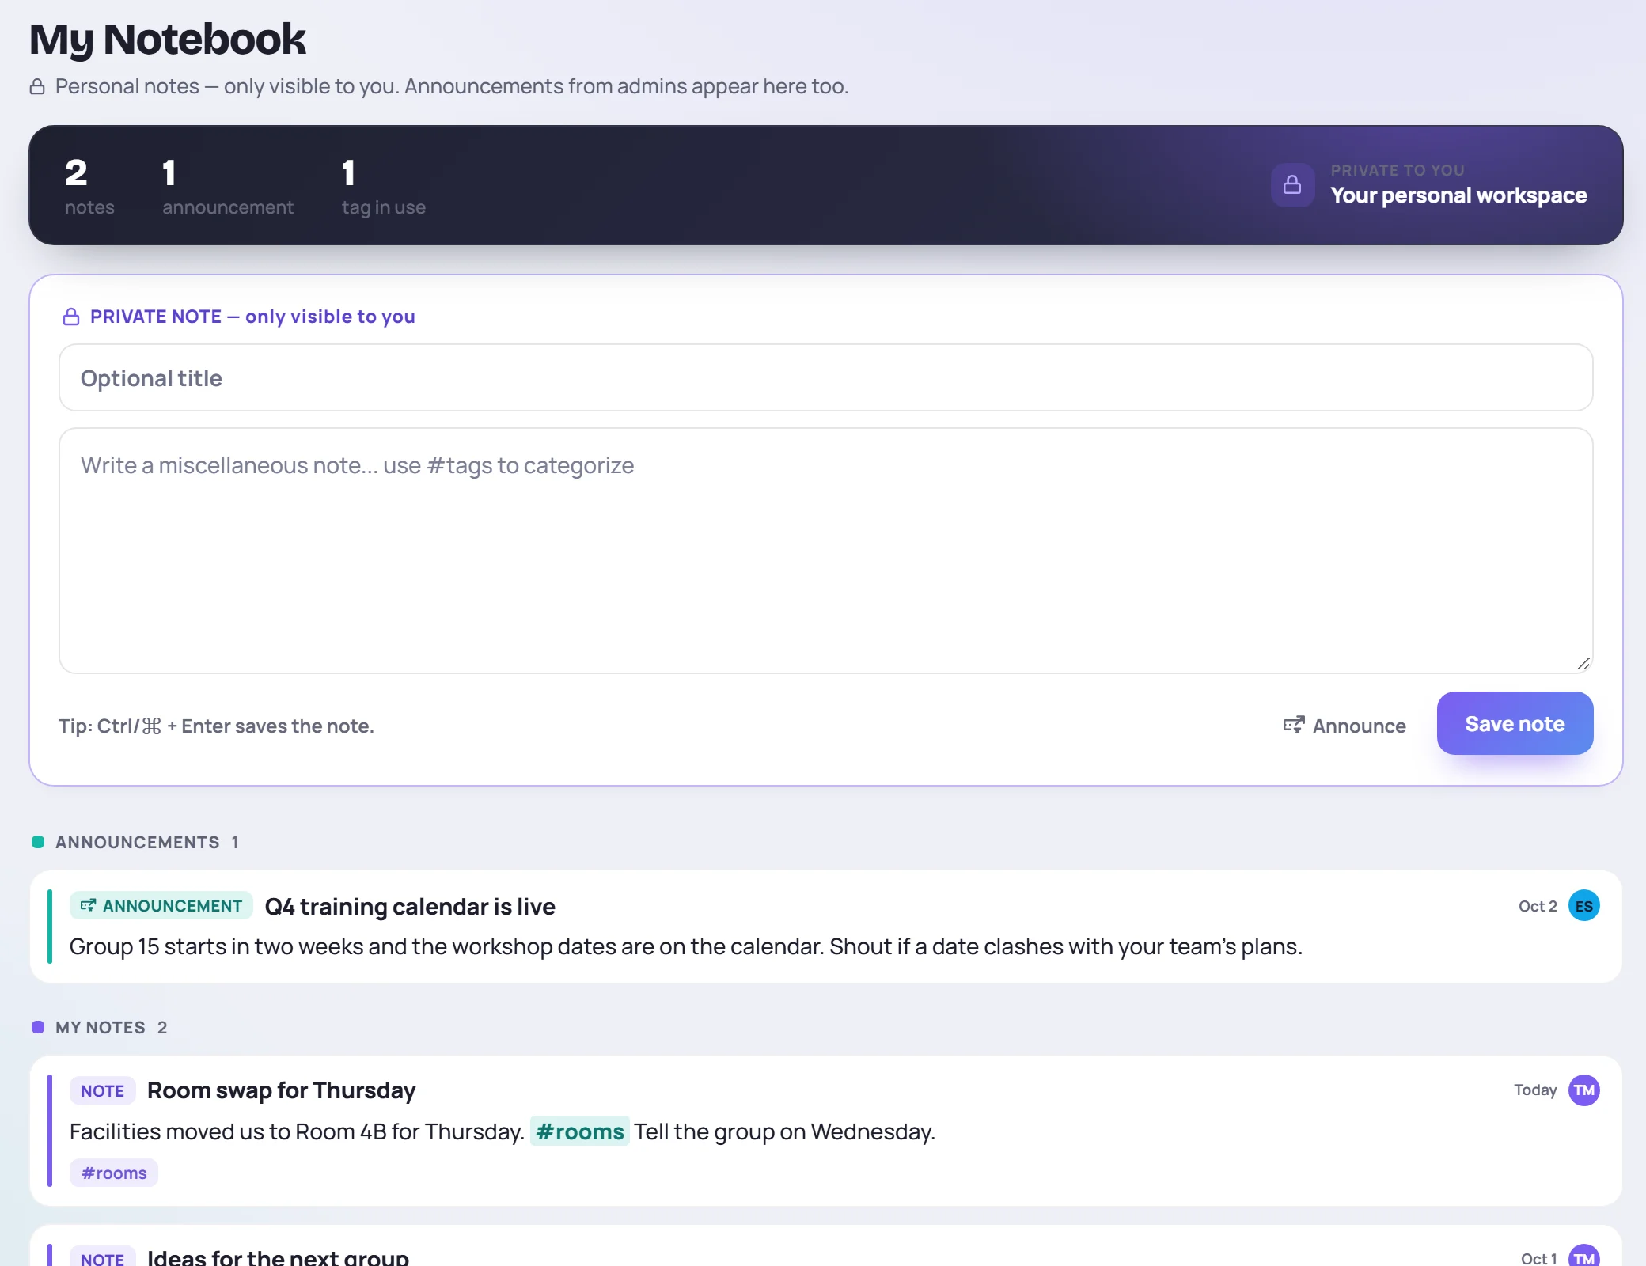
Task: Click the green Announcements section dot
Action: pyautogui.click(x=38, y=842)
